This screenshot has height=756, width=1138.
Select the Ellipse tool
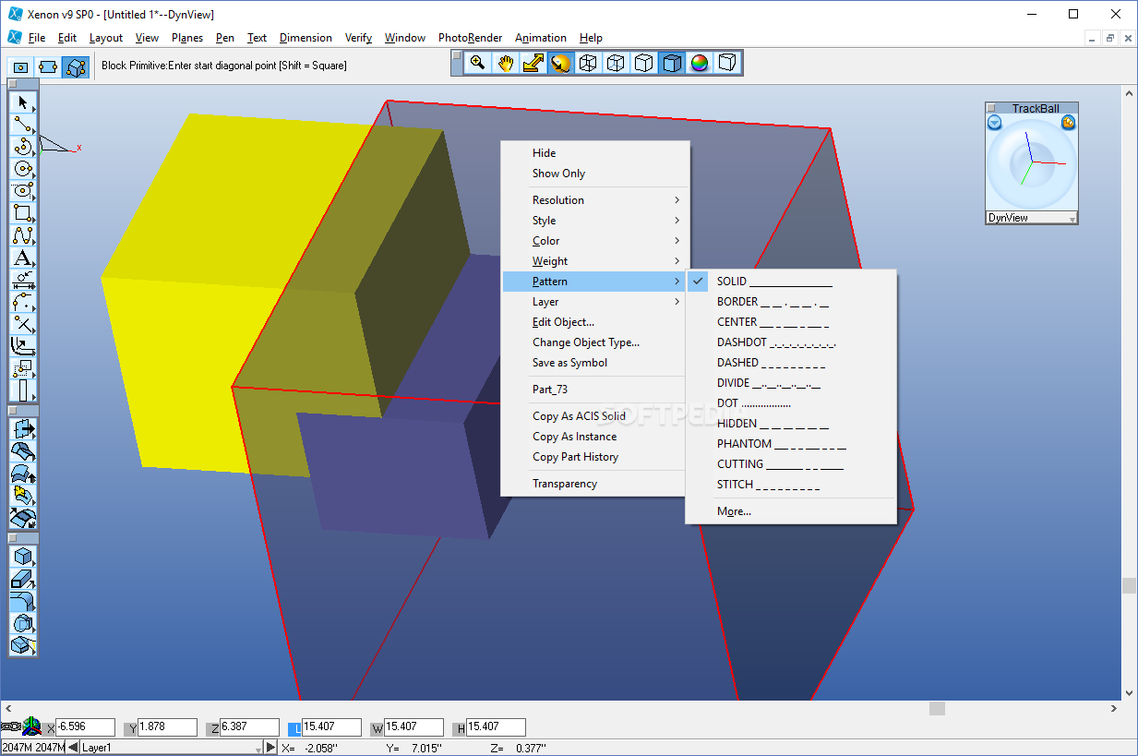23,191
